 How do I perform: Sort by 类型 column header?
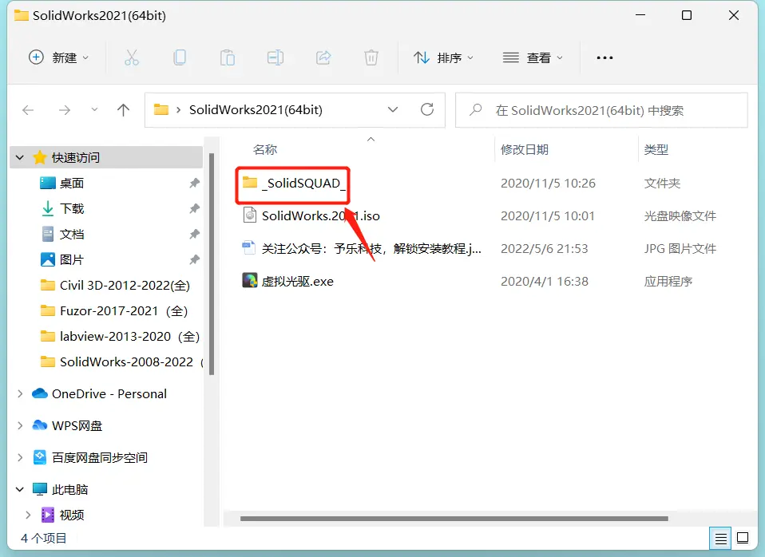(656, 149)
